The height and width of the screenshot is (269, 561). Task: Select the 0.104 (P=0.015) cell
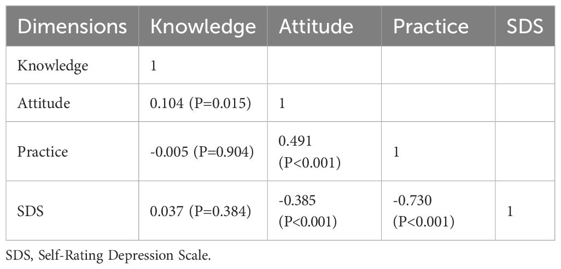[x=201, y=102]
